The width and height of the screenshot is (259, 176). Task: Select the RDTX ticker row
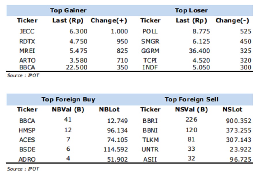click(x=27, y=41)
